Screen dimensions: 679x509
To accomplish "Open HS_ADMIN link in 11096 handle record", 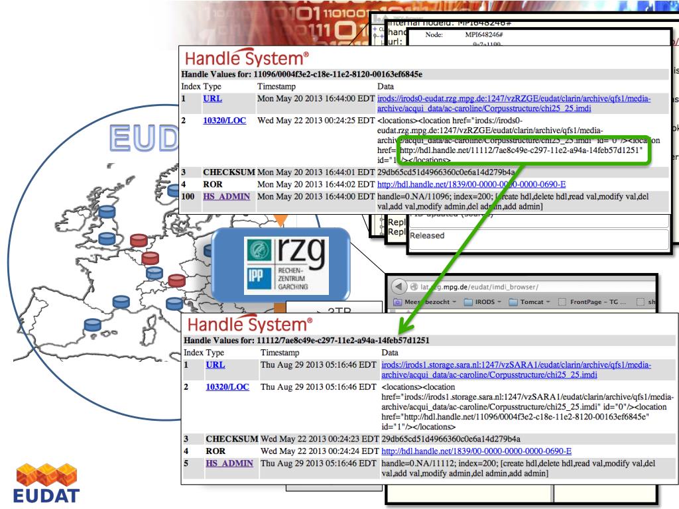I will 227,196.
